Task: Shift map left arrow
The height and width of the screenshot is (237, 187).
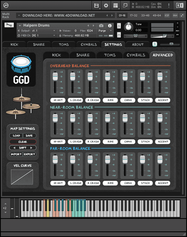Action: pyautogui.click(x=14, y=148)
